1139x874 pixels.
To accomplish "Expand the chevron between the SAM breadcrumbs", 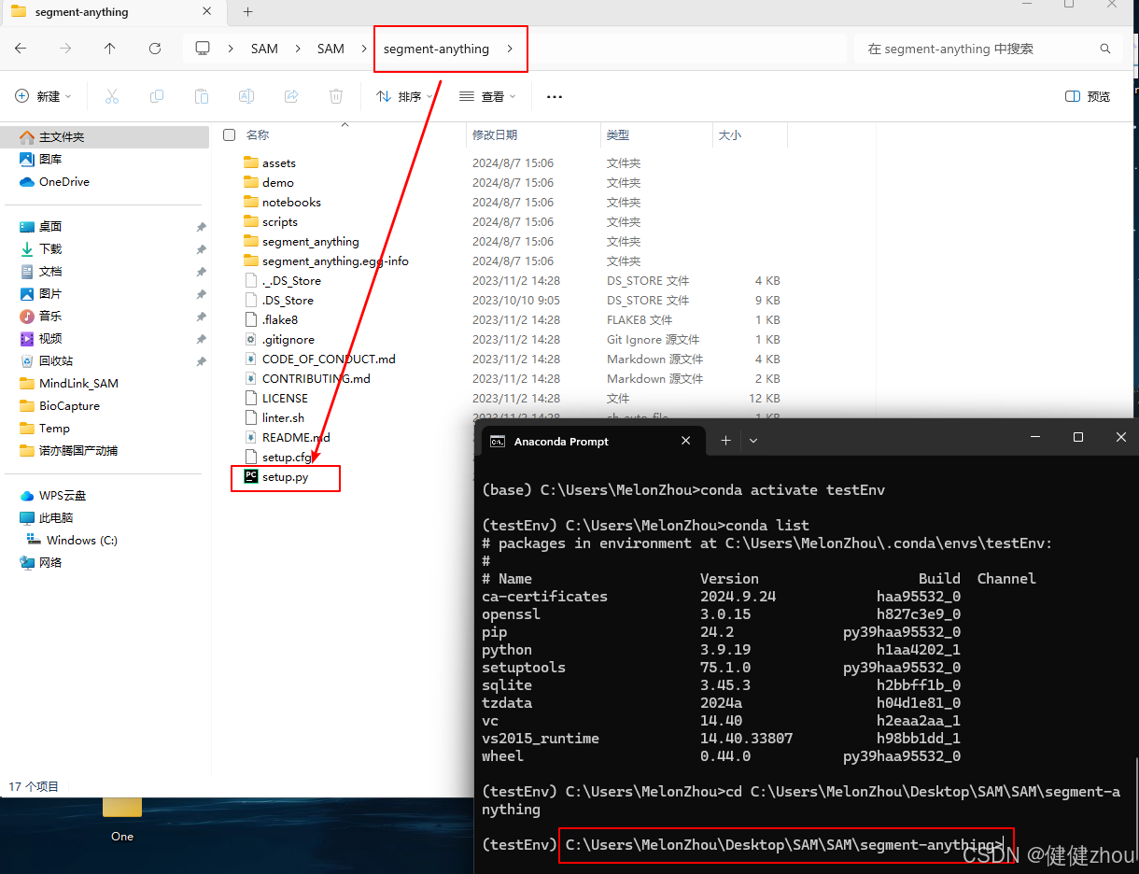I will tap(298, 49).
